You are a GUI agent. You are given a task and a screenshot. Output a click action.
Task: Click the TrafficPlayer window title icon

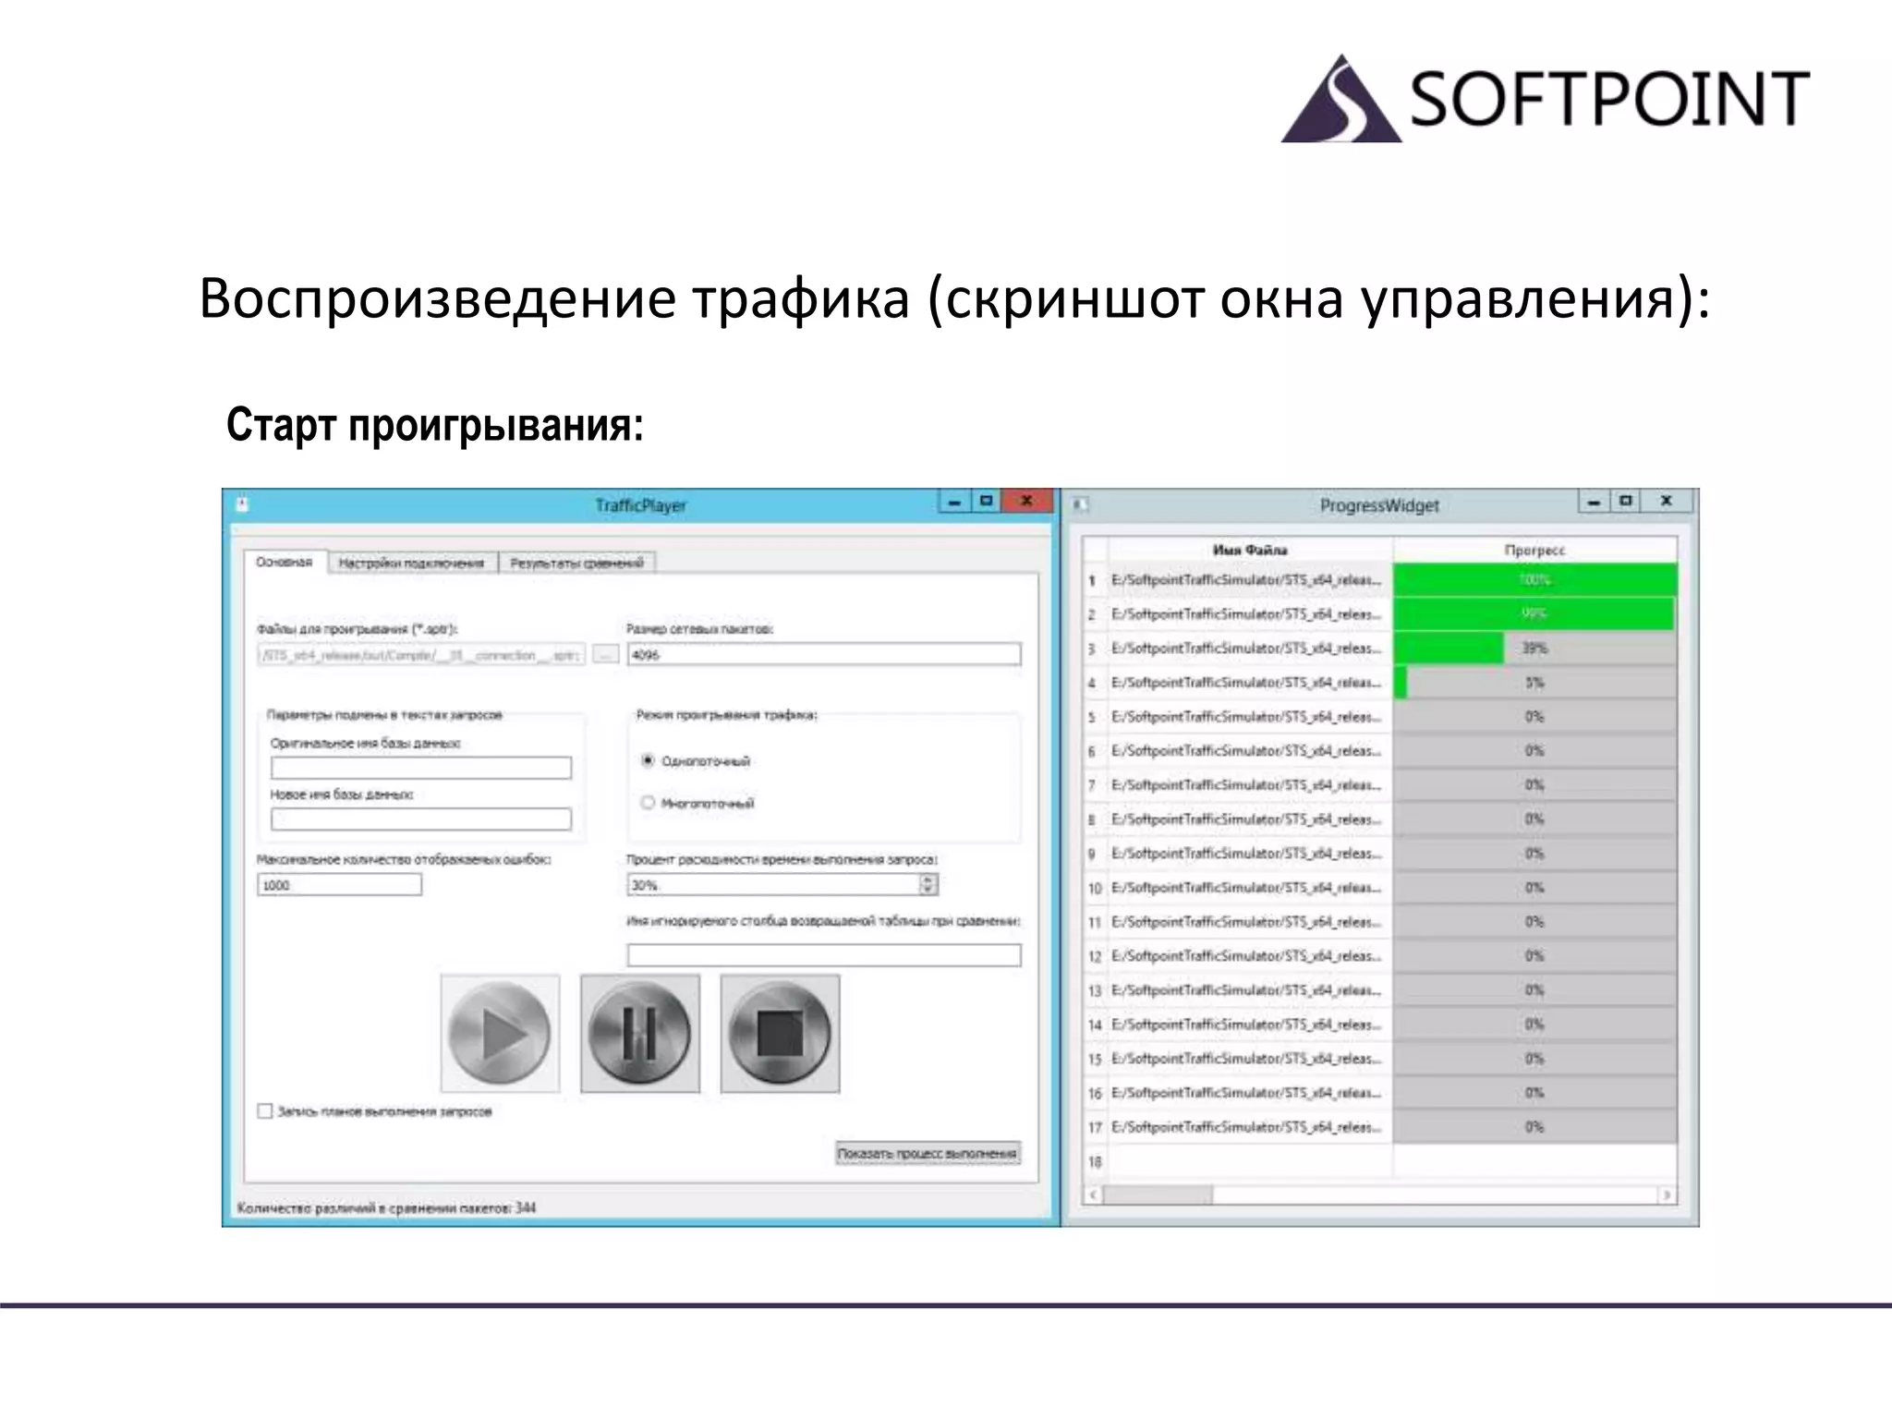point(243,504)
